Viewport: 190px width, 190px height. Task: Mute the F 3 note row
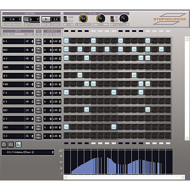[38, 92]
